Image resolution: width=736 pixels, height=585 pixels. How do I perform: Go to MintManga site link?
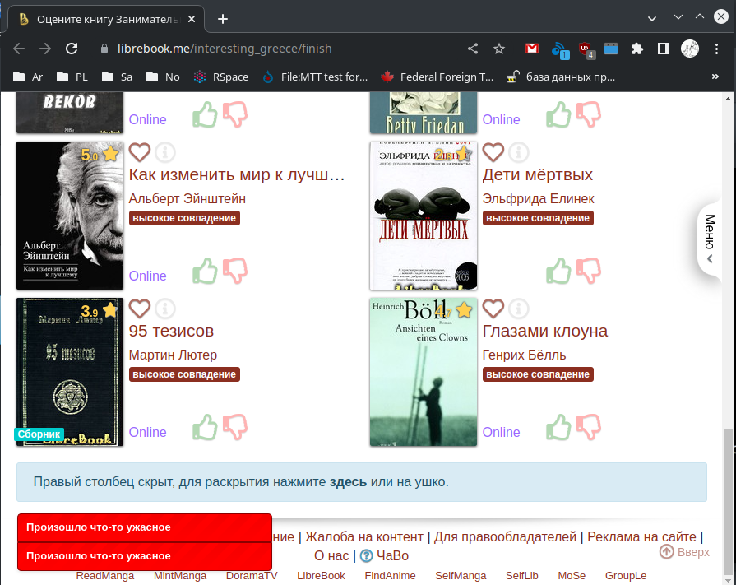(180, 576)
